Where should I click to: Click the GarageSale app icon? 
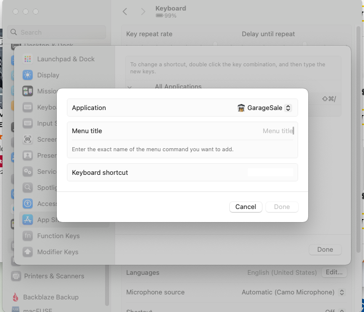(241, 108)
